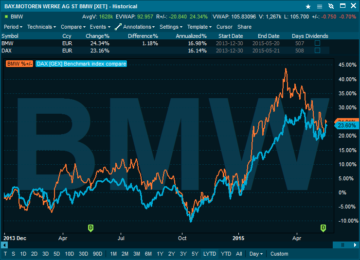Toggle dividends checkbox for BMW row
Viewport: 360px width, 260px height.
(x=317, y=43)
